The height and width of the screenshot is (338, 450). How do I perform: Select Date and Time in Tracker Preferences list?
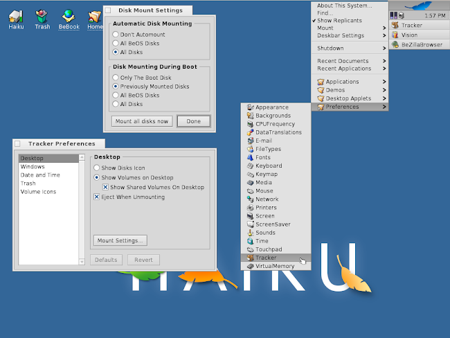tap(48, 175)
